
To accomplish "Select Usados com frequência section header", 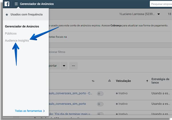I will click(26, 15).
